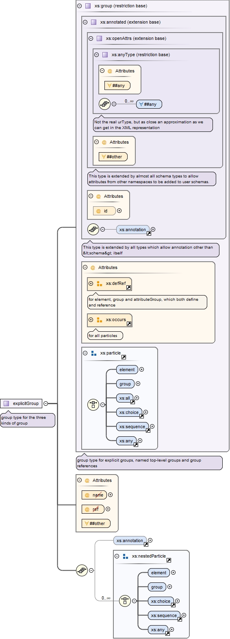Image resolution: width=230 pixels, height=639 pixels.
Task: Select the id attribute node
Action: (104, 211)
